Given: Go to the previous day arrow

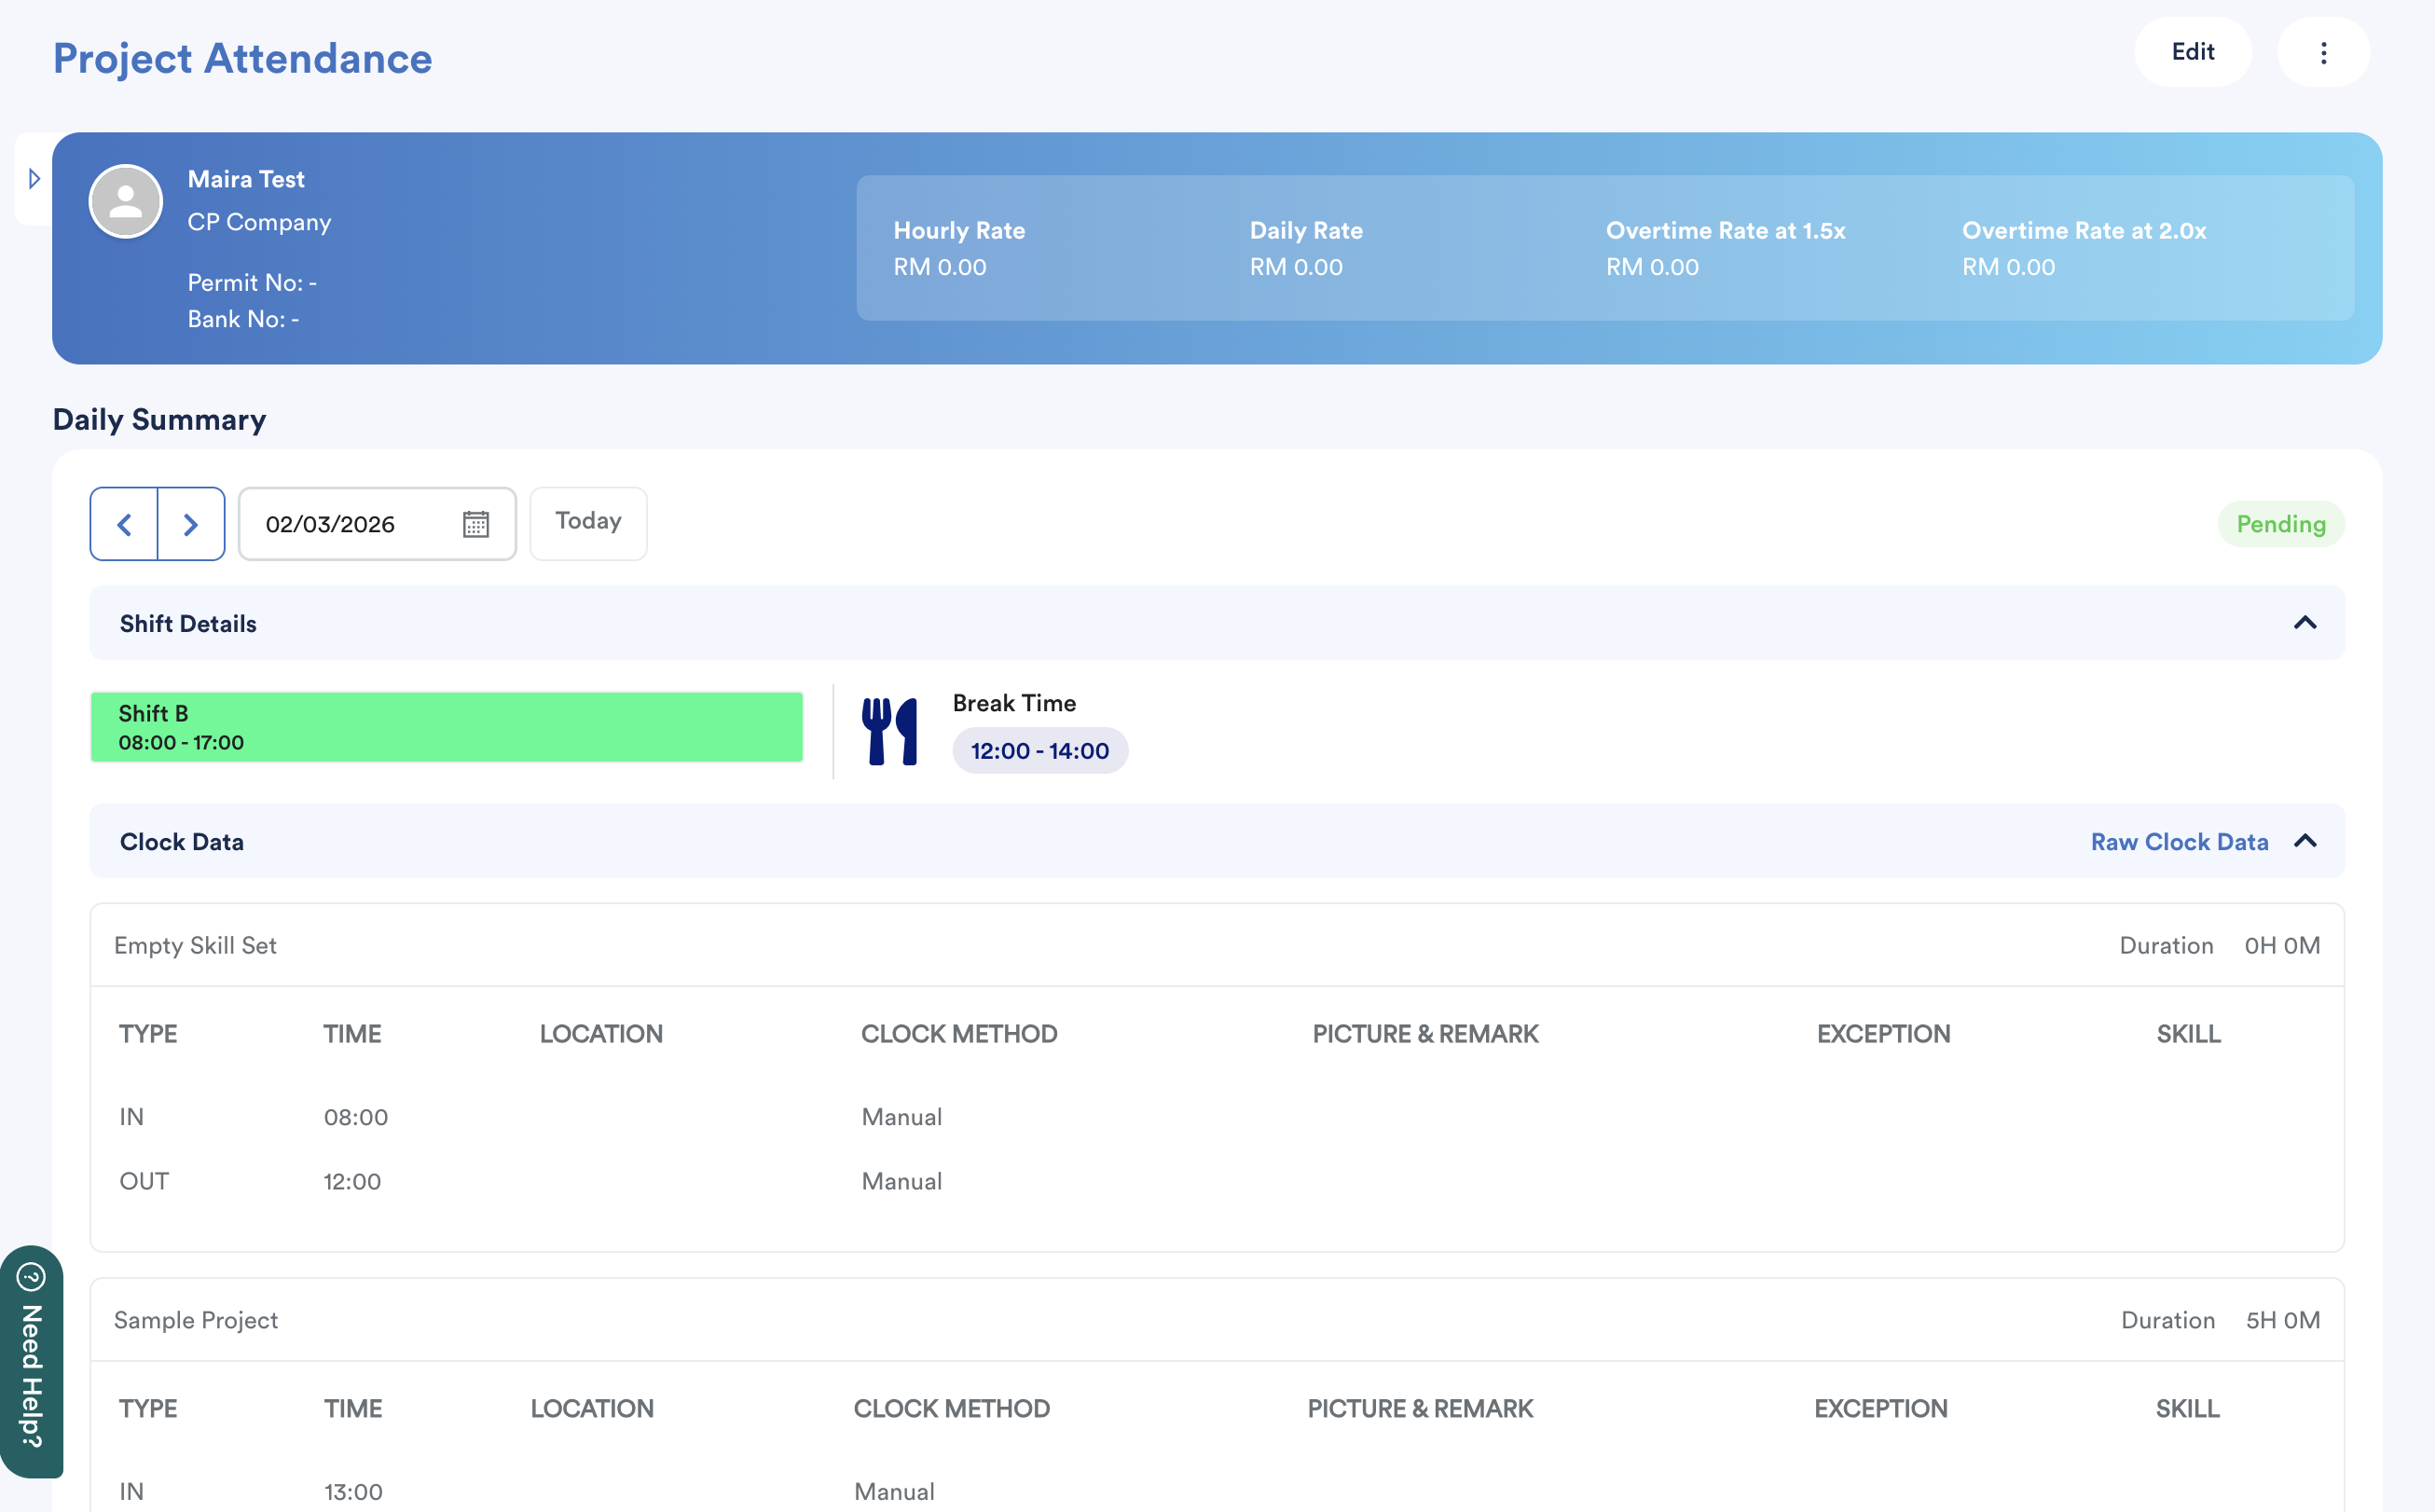Looking at the screenshot, I should pos(124,524).
